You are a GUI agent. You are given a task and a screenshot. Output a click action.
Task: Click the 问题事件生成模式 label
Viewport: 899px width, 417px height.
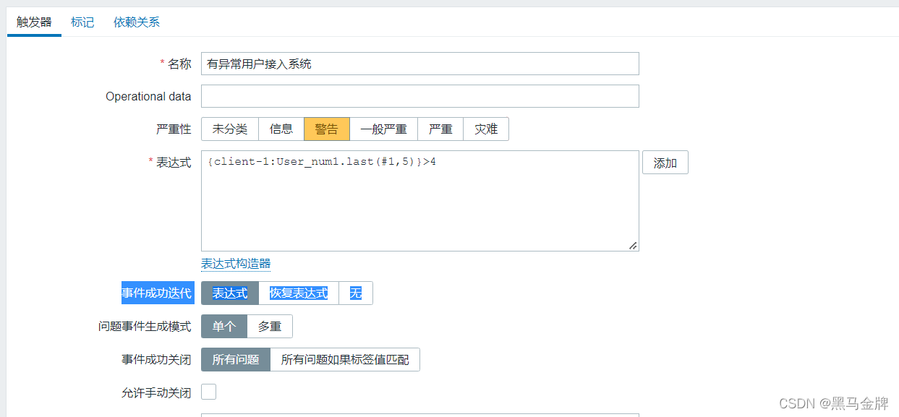click(x=145, y=327)
